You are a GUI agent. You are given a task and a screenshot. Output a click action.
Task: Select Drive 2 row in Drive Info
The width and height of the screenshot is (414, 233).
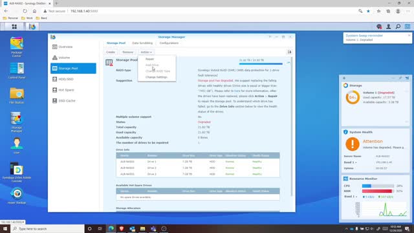(x=198, y=168)
